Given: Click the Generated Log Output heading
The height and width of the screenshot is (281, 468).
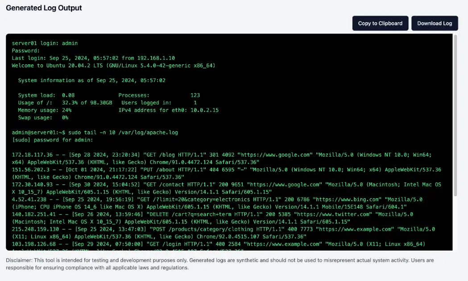Looking at the screenshot, I should 44,8.
